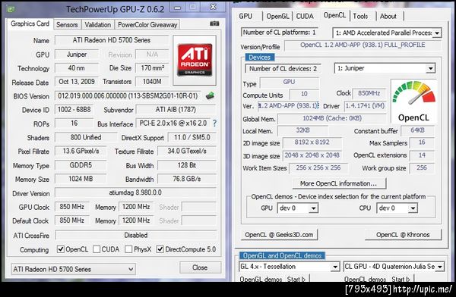Click the 'Texture Fillrate' label text

pos(134,152)
